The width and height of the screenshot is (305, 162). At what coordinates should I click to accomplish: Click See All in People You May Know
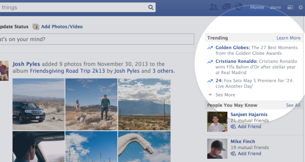pos(293,105)
